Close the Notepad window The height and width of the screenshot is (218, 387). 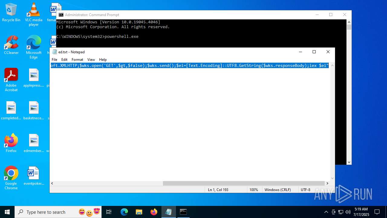point(328,52)
